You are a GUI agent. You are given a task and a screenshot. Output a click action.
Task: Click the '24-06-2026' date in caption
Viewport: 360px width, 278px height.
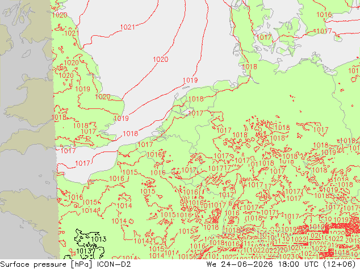247,264
